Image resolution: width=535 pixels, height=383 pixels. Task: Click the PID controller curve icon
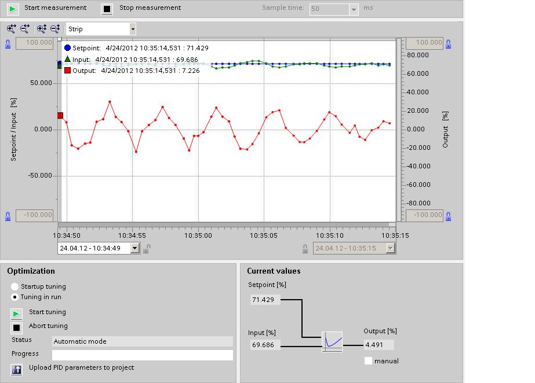pos(332,342)
